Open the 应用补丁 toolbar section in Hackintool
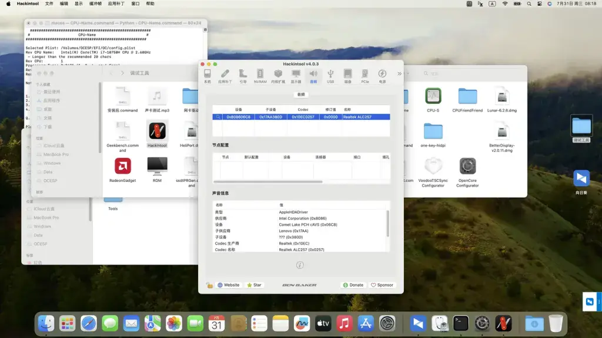Image resolution: width=602 pixels, height=338 pixels. click(x=225, y=76)
